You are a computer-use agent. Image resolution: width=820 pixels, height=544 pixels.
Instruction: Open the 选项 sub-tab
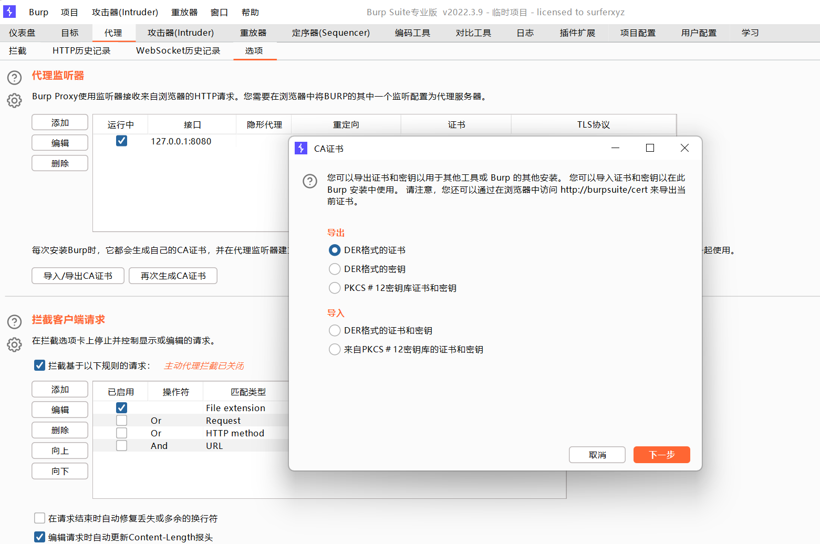[254, 50]
